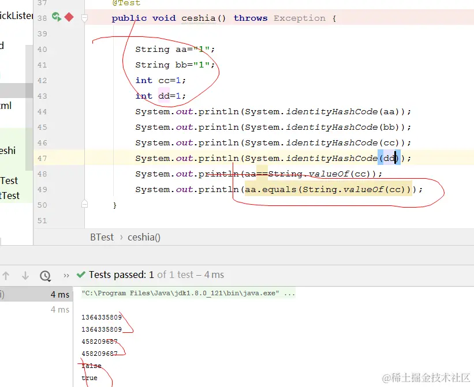Click the java.exe command line in console

188,293
